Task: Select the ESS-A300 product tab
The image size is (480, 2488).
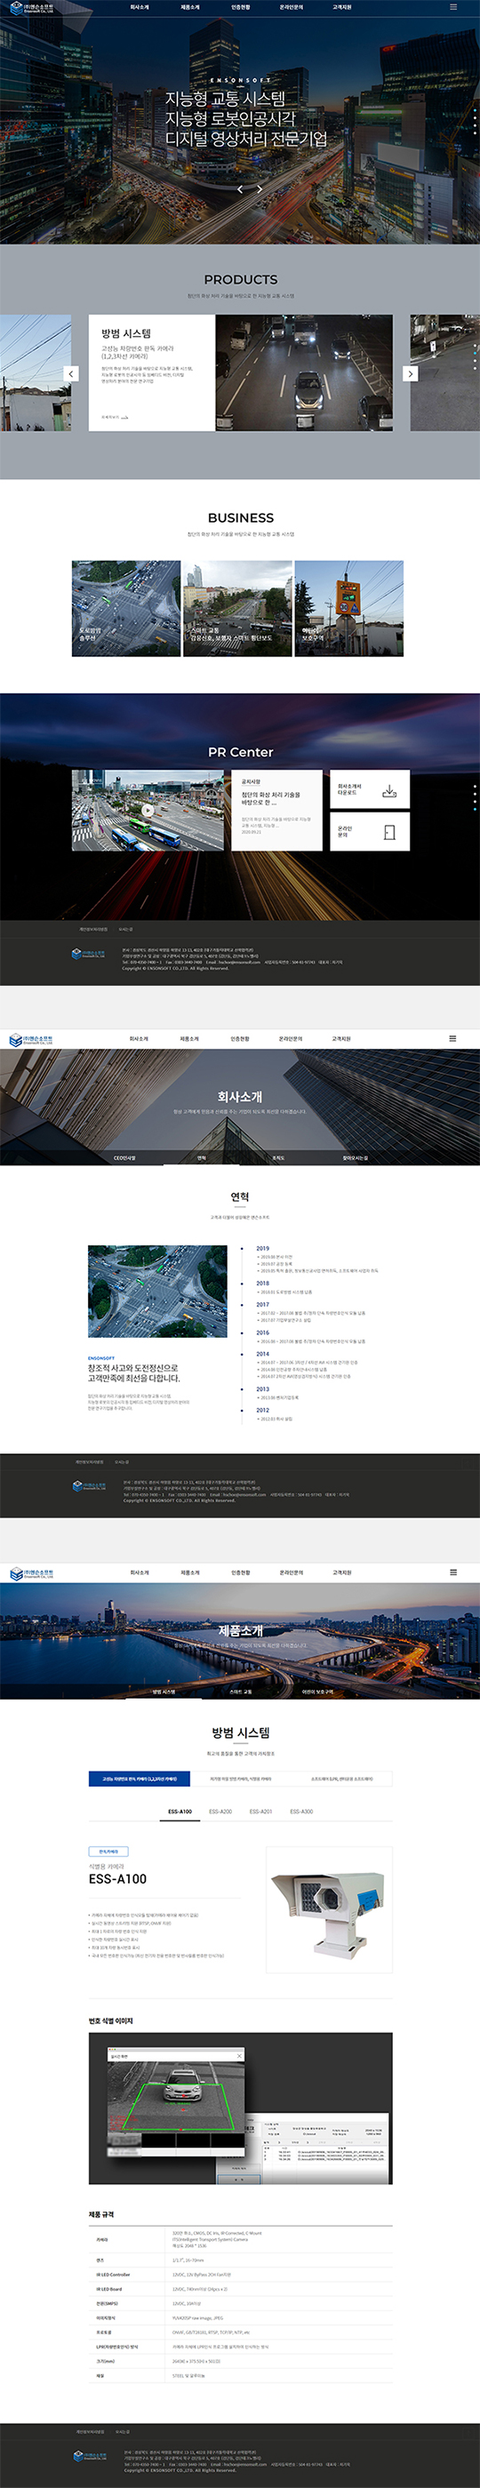Action: [x=301, y=1812]
